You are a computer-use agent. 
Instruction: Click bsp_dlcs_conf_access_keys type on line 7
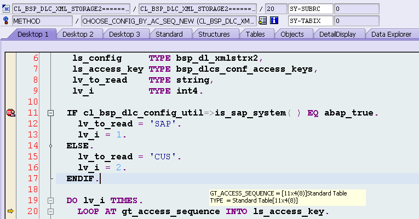tap(244, 69)
